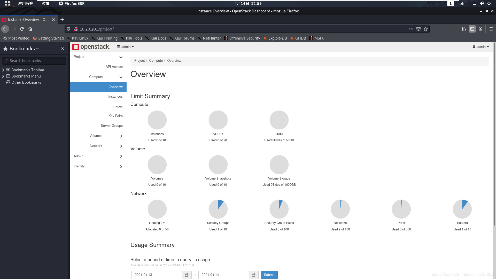Expand the Identity panel section
The image size is (496, 279).
98,166
